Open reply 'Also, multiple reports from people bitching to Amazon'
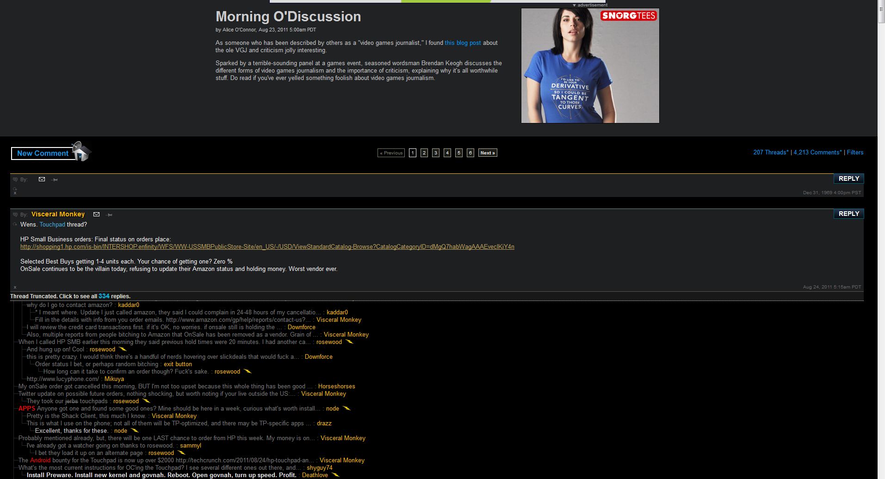 click(x=173, y=335)
